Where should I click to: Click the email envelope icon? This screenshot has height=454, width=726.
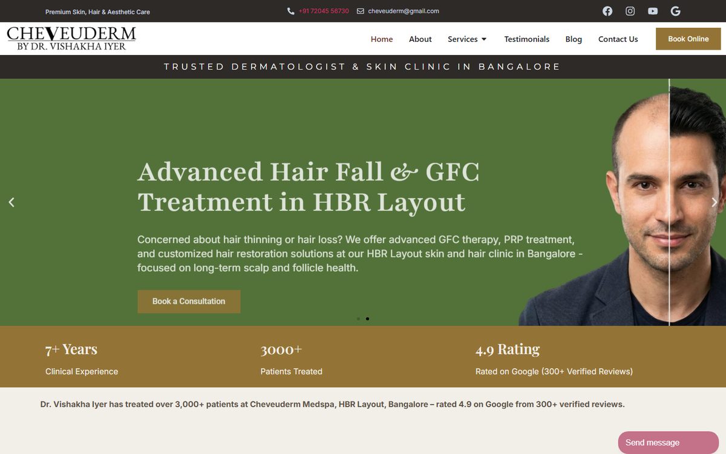click(x=361, y=11)
